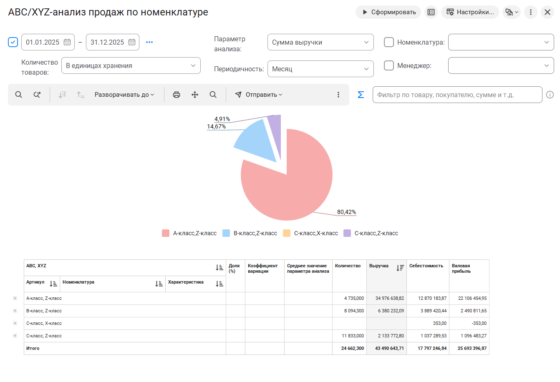Uncheck the period checkbox
The width and height of the screenshot is (560, 382).
coord(13,42)
